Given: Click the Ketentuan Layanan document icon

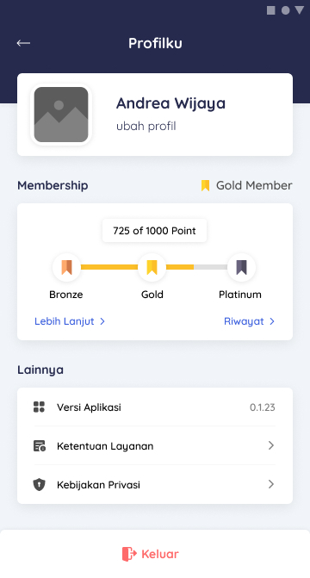Looking at the screenshot, I should click(x=40, y=445).
